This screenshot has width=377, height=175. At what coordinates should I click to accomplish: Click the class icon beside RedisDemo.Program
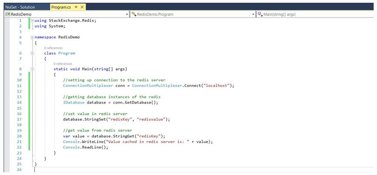(134, 14)
